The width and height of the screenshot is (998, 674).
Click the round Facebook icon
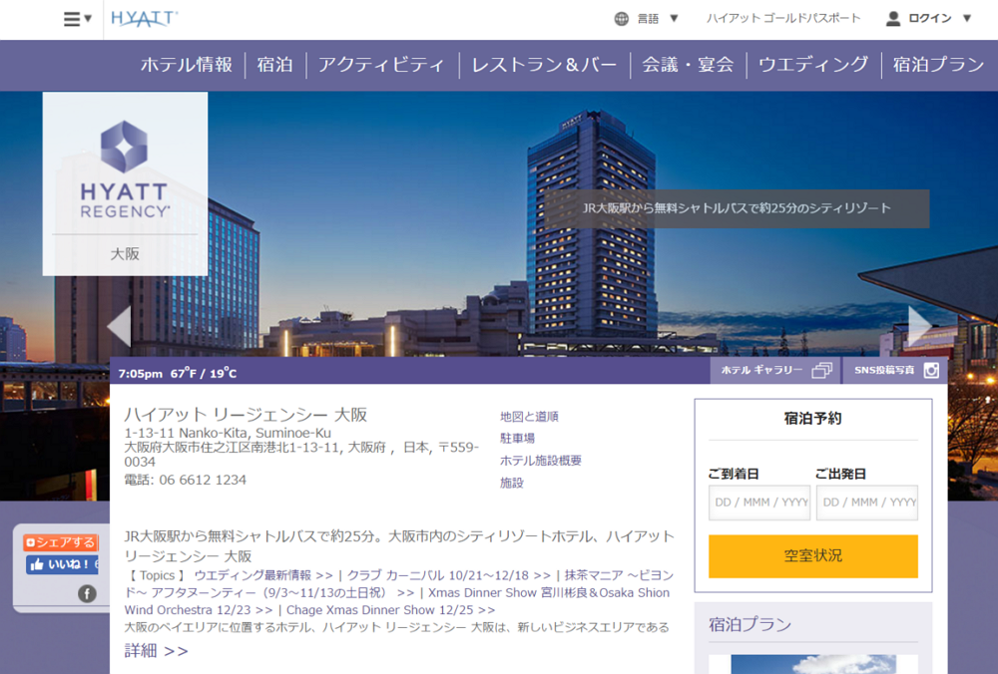(x=87, y=594)
